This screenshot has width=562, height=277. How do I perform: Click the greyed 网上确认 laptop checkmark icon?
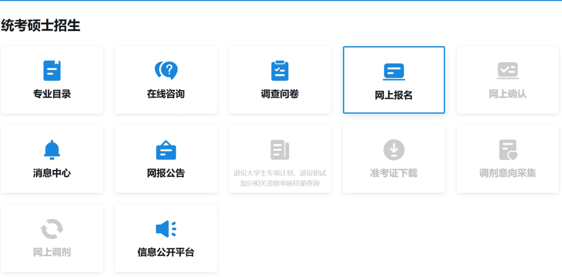pos(507,71)
